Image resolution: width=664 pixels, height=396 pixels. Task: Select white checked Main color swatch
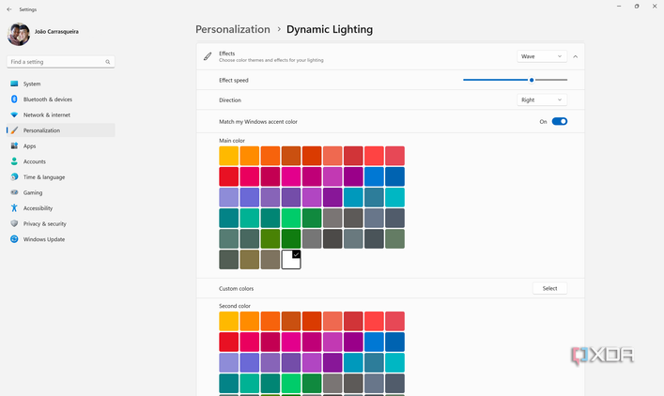pos(291,259)
